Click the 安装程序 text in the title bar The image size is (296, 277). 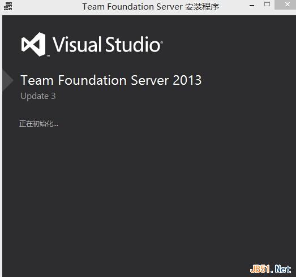[x=202, y=7]
